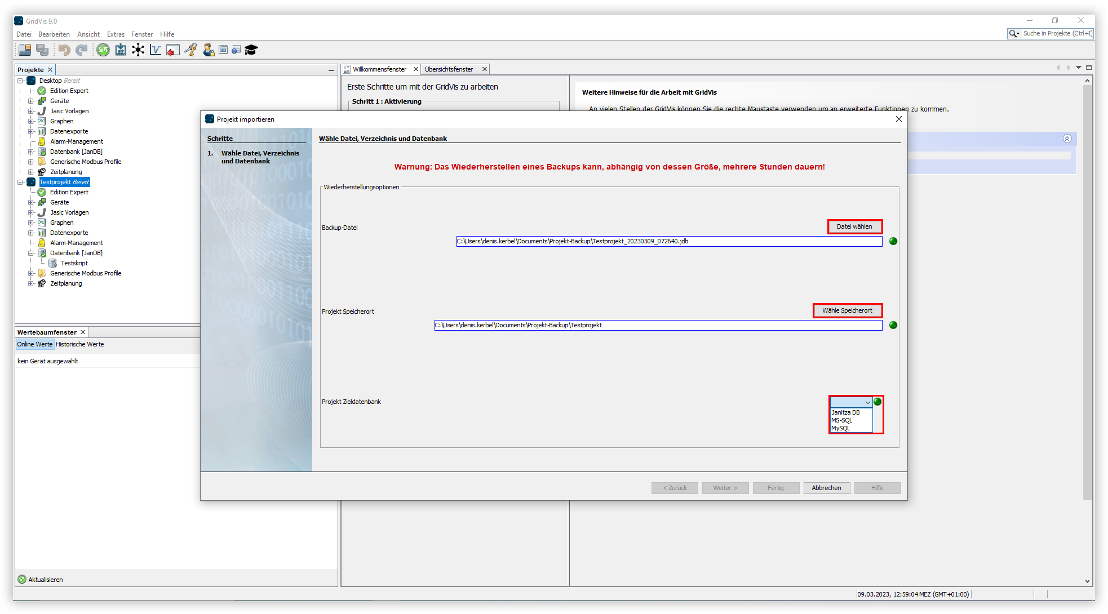Open the measurement graph toolbar icon
Screen dimensions: 1108x614
[x=156, y=50]
